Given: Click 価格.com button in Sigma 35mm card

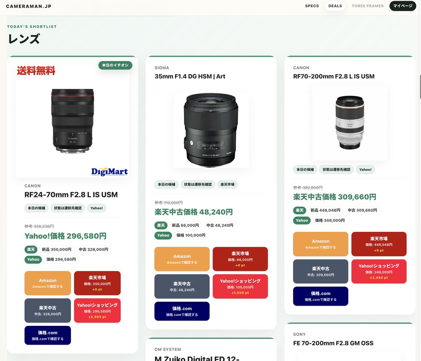Looking at the screenshot, I should (182, 311).
